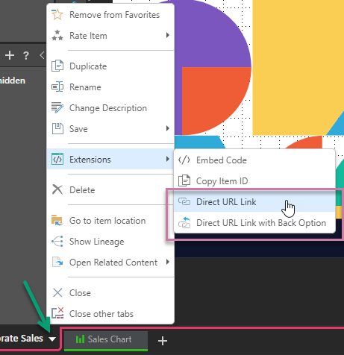Click the question mark help icon
The height and width of the screenshot is (355, 344).
pos(26,55)
